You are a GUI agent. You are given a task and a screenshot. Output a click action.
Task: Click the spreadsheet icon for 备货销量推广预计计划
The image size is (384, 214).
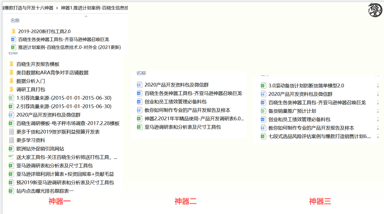point(263,111)
